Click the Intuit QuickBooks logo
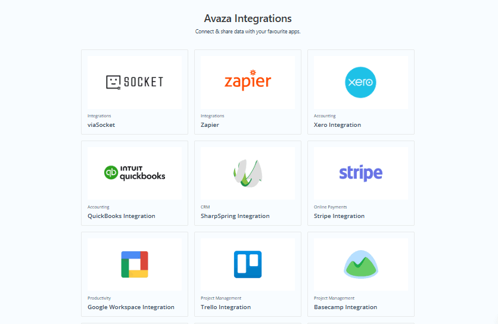This screenshot has height=324, width=498. pyautogui.click(x=135, y=173)
